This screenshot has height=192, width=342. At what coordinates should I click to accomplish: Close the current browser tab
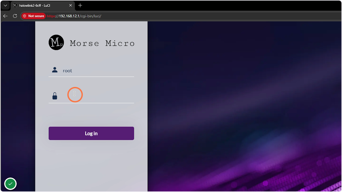(x=70, y=5)
